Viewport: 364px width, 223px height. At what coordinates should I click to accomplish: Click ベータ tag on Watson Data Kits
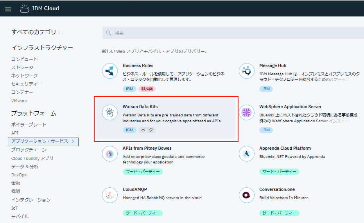[x=147, y=130]
